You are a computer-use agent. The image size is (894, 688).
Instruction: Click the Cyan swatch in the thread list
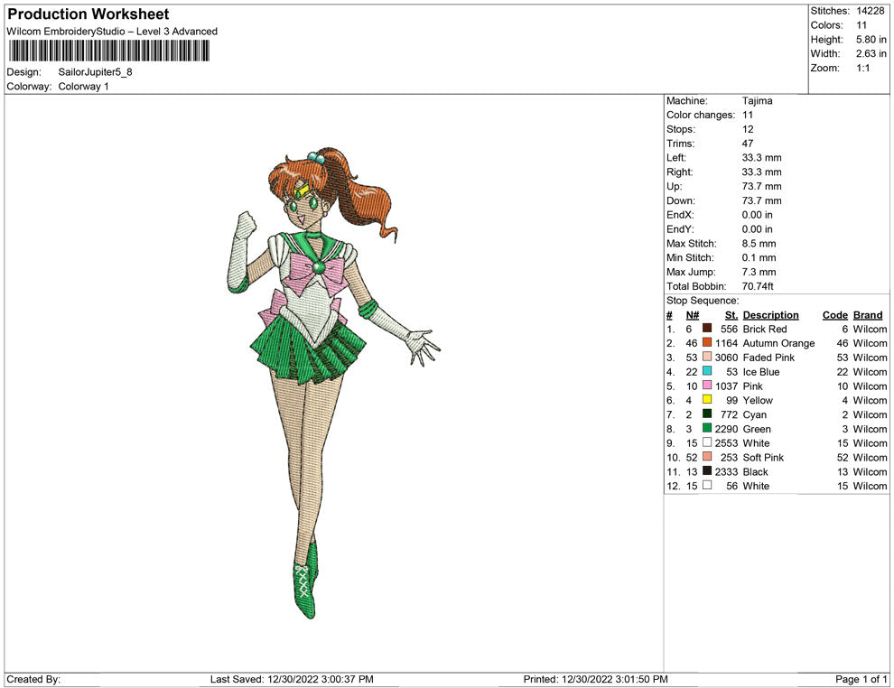coord(708,414)
